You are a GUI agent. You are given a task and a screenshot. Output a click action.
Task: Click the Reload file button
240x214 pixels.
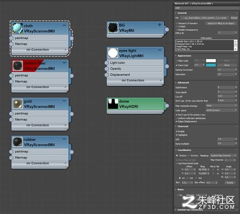pyautogui.click(x=234, y=18)
